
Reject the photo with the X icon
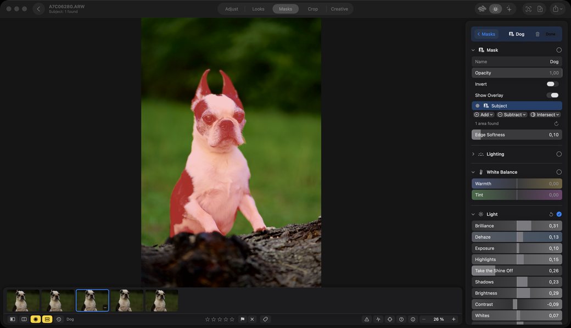(252, 319)
